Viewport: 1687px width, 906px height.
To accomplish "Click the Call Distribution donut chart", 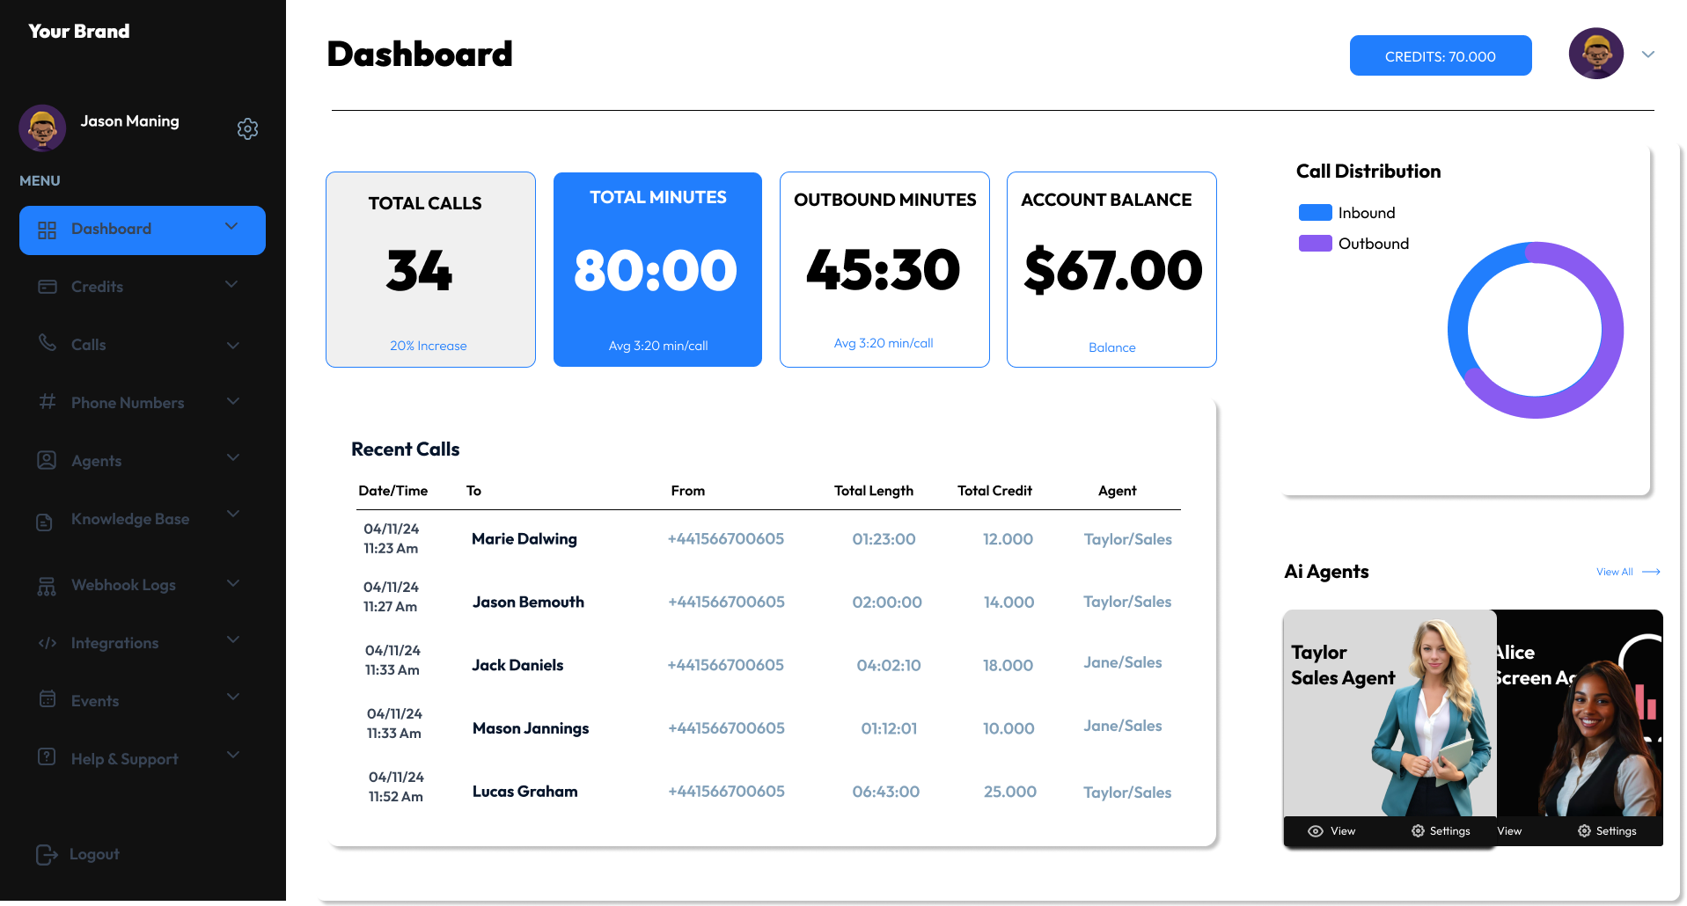I will (1536, 330).
